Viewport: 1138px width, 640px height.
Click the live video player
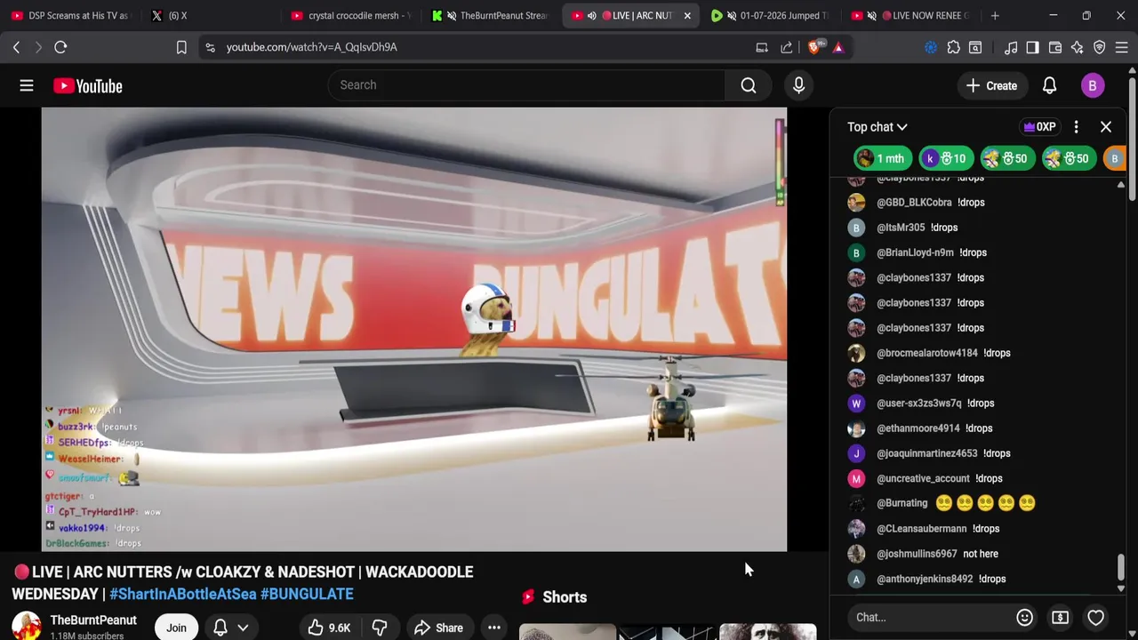414,330
